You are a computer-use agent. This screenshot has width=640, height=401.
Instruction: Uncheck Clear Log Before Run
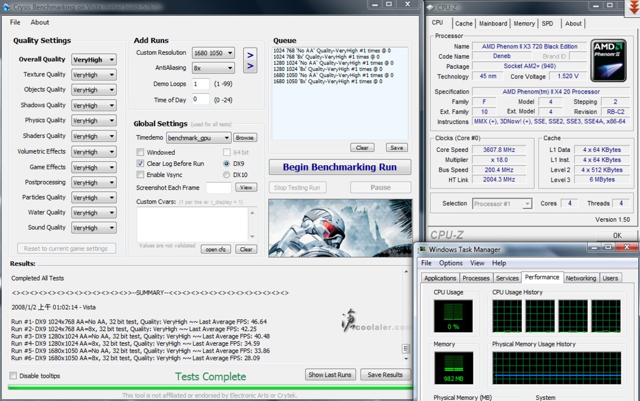140,164
